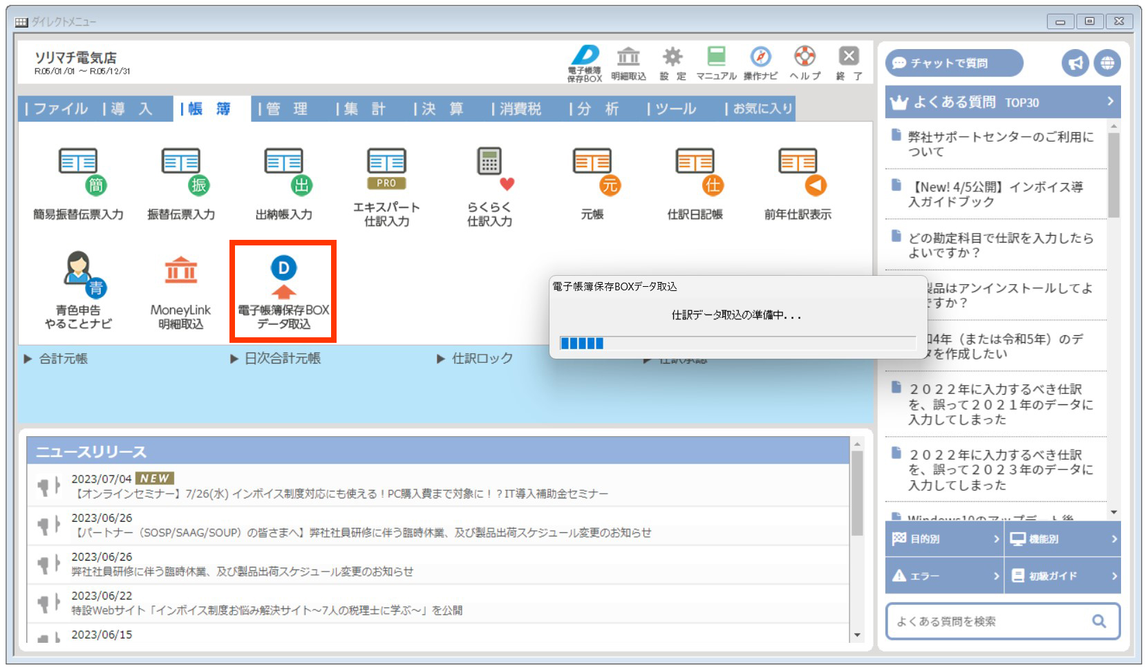1148x667 pixels.
Task: Switch to 消費税 tab
Action: 523,109
